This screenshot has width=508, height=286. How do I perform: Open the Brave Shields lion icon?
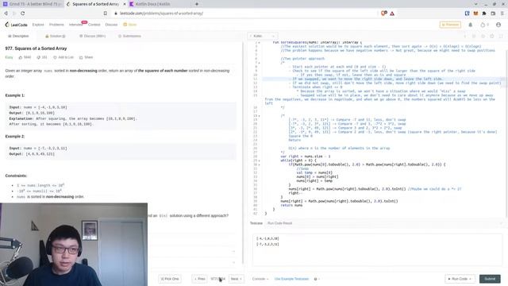(383, 14)
